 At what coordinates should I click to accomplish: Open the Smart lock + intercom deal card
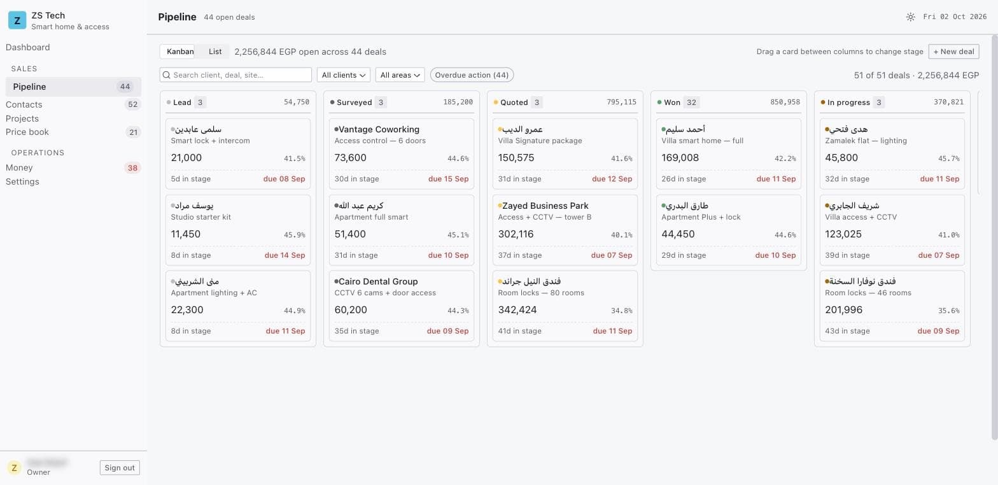click(x=238, y=153)
